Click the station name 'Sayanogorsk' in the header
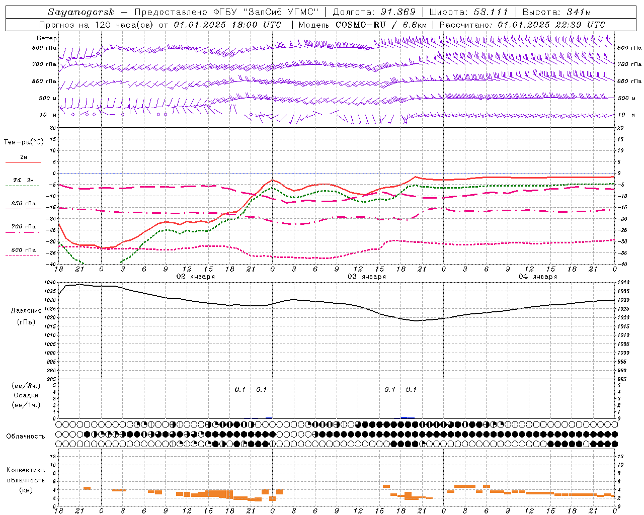The height and width of the screenshot is (515, 644). [81, 12]
